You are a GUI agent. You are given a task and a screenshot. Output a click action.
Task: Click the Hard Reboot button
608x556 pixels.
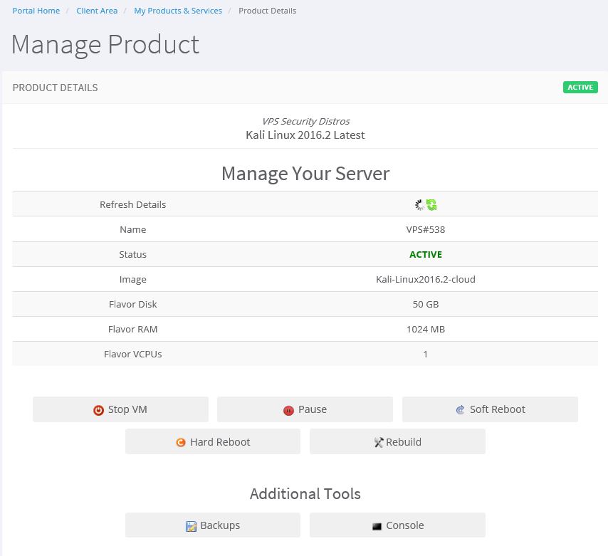(x=212, y=441)
